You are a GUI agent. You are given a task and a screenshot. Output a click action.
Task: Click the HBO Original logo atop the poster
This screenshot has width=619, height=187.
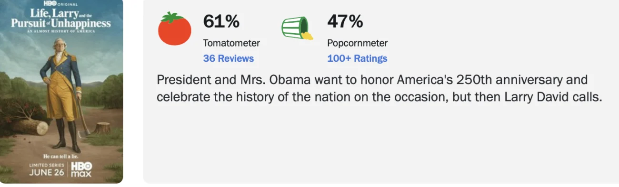tap(60, 3)
